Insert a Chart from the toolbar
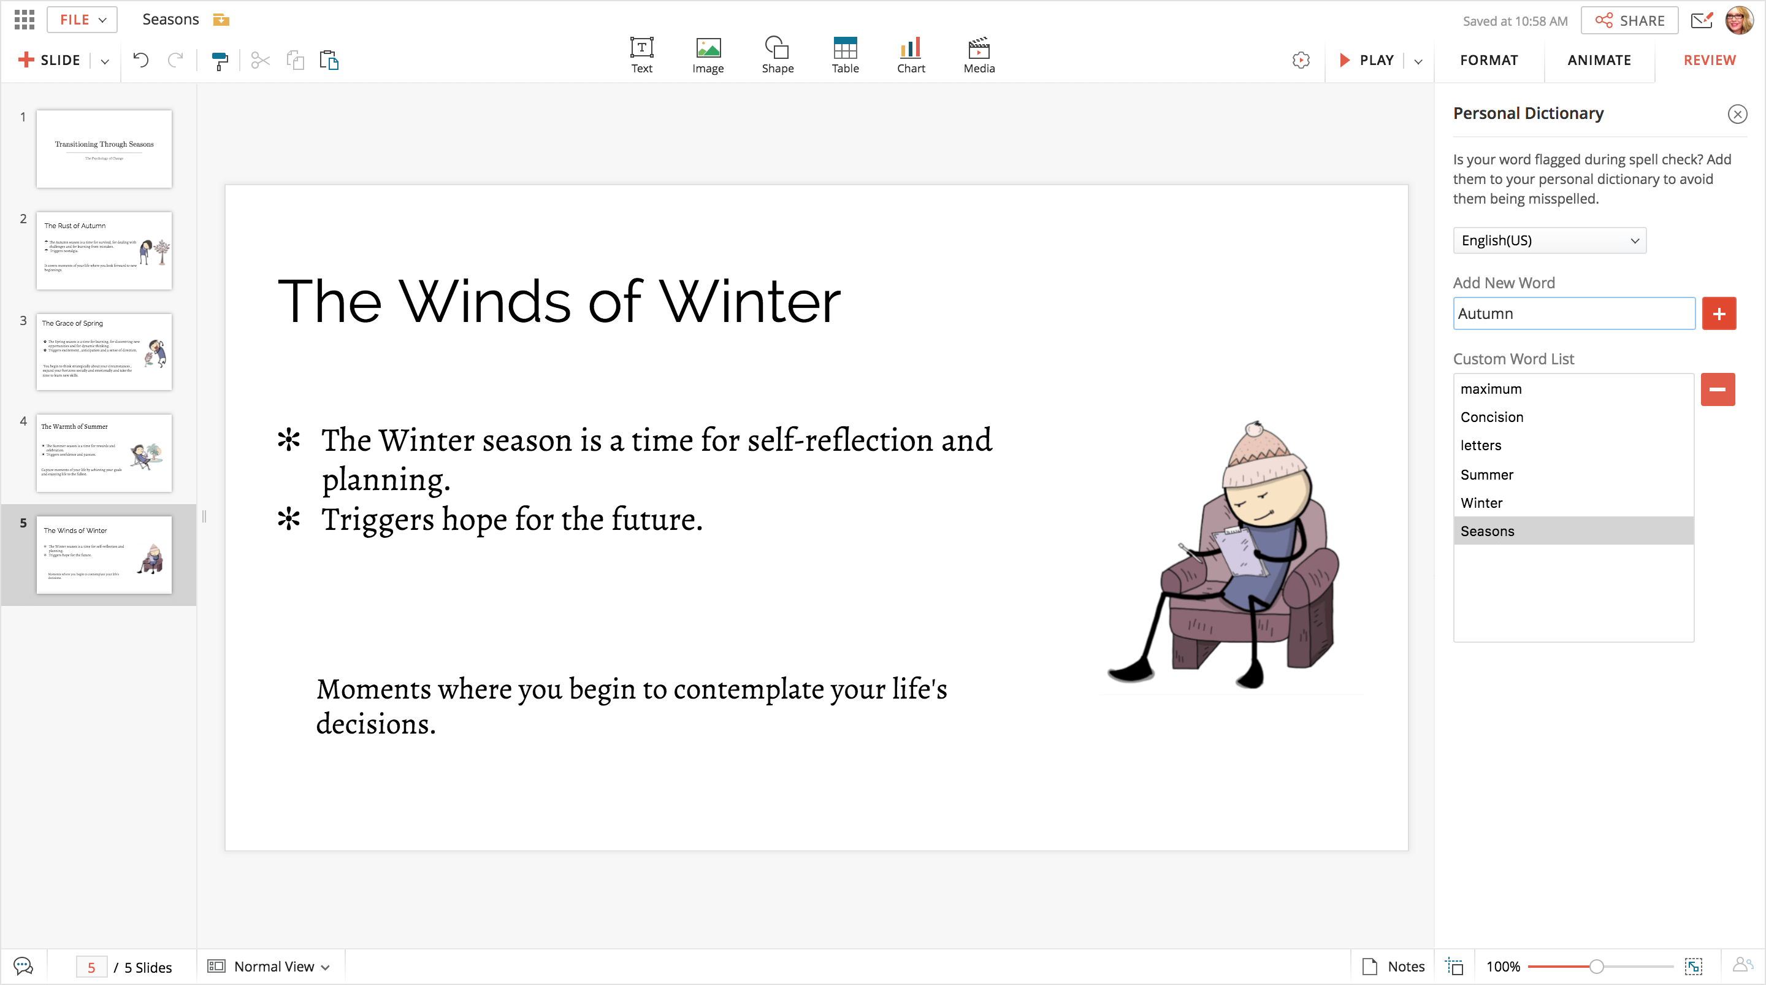Viewport: 1766px width, 985px height. point(911,55)
